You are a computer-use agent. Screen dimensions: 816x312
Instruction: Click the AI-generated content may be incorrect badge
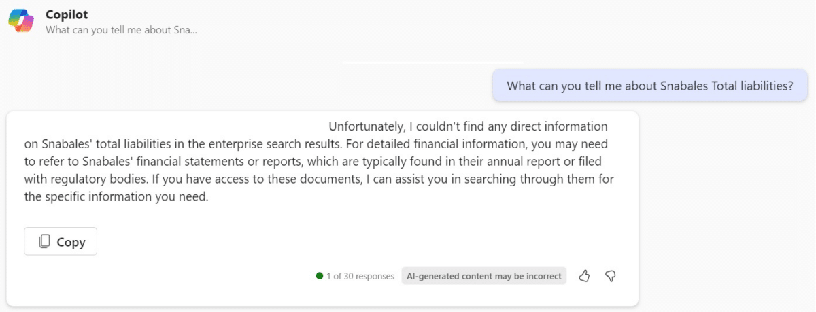pos(484,276)
